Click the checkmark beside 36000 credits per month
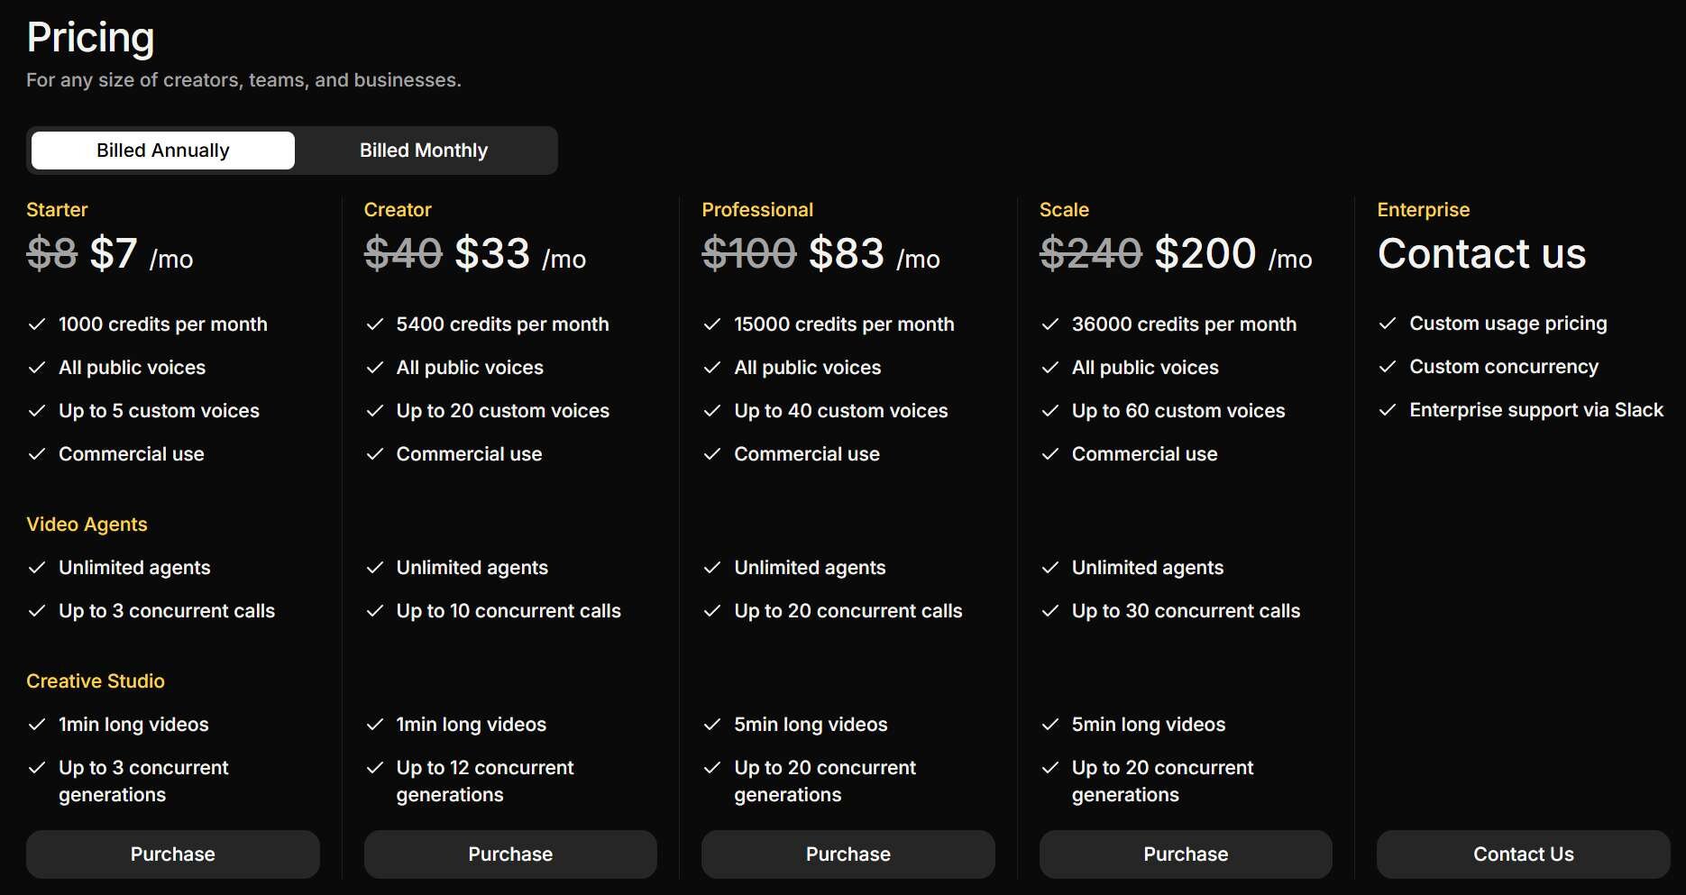This screenshot has width=1686, height=895. coord(1050,324)
